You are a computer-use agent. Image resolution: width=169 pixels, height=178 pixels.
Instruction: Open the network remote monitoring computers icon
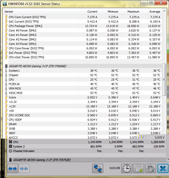pyautogui.click(x=98, y=169)
